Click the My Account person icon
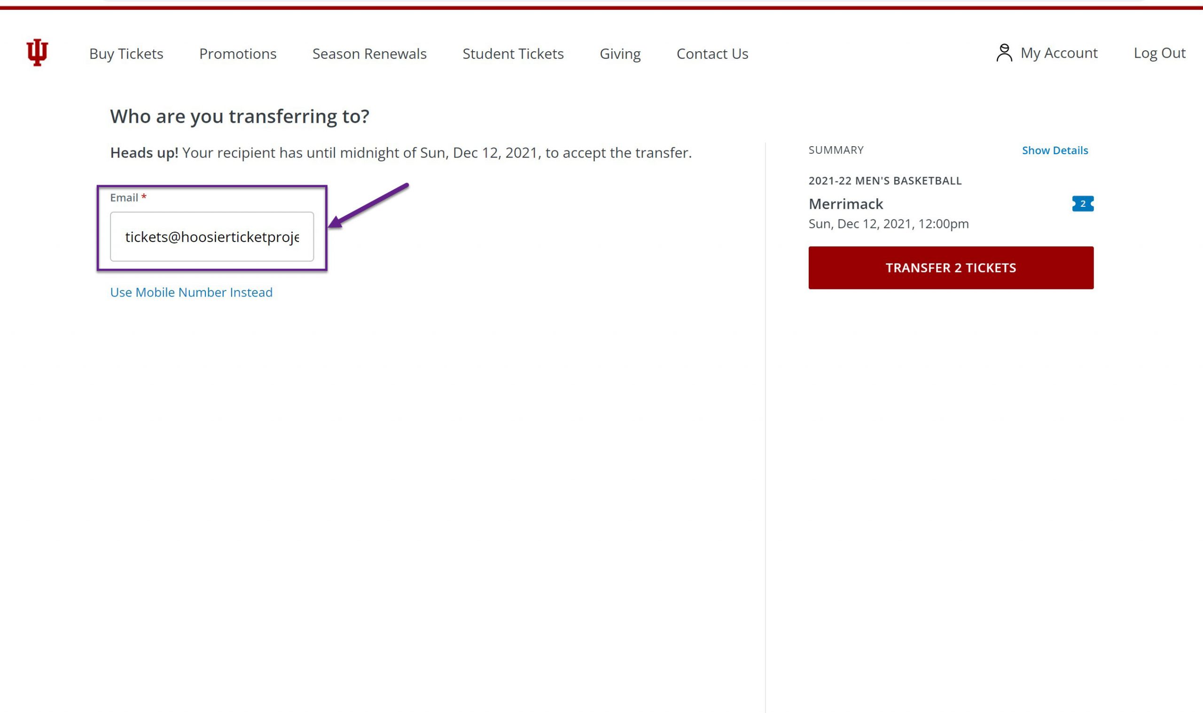 pos(1004,53)
